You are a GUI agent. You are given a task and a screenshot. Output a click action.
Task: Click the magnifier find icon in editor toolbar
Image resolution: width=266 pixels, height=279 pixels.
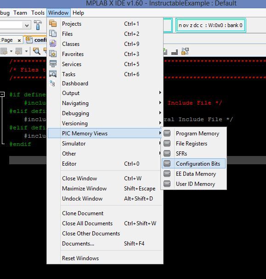37,51
